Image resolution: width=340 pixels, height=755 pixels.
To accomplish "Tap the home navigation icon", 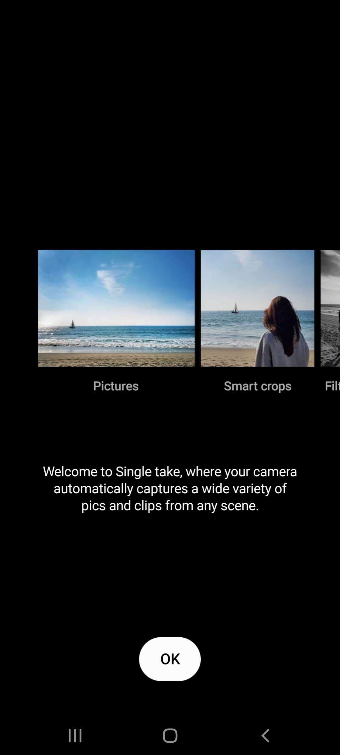I will pyautogui.click(x=170, y=735).
